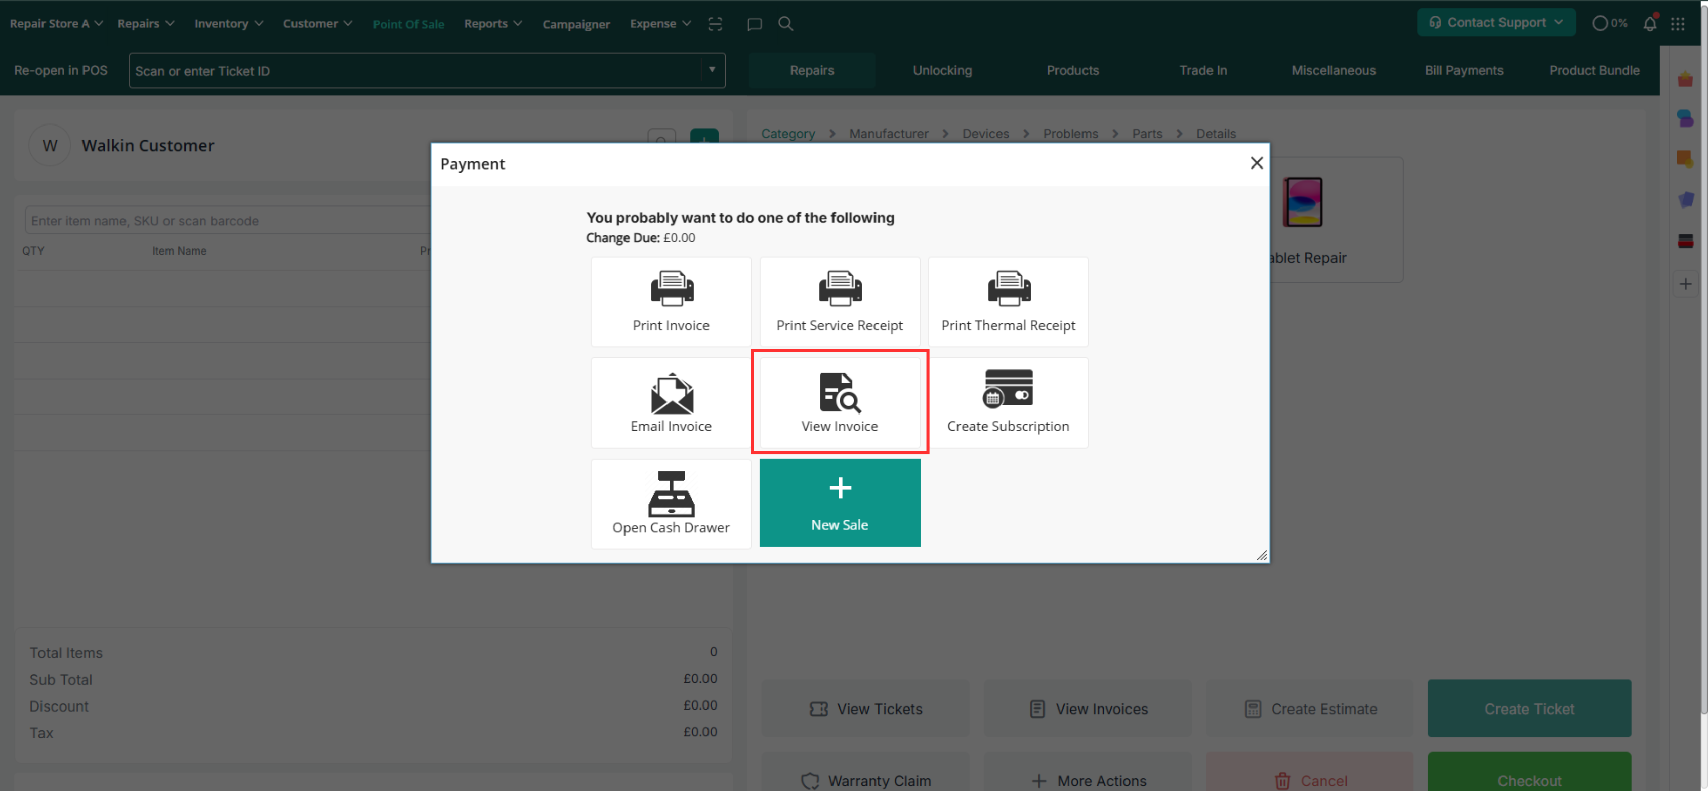The height and width of the screenshot is (791, 1708).
Task: Click Open Cash Drawer
Action: (671, 503)
